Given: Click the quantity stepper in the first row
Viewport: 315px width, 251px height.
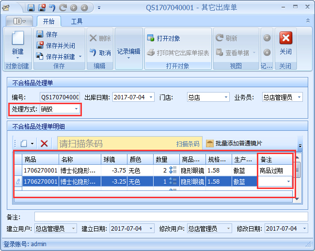Looking at the screenshot, I should click(x=173, y=171).
